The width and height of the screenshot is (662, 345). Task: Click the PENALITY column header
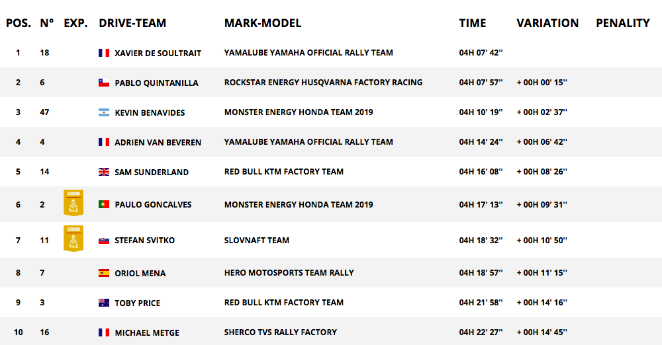(x=623, y=23)
